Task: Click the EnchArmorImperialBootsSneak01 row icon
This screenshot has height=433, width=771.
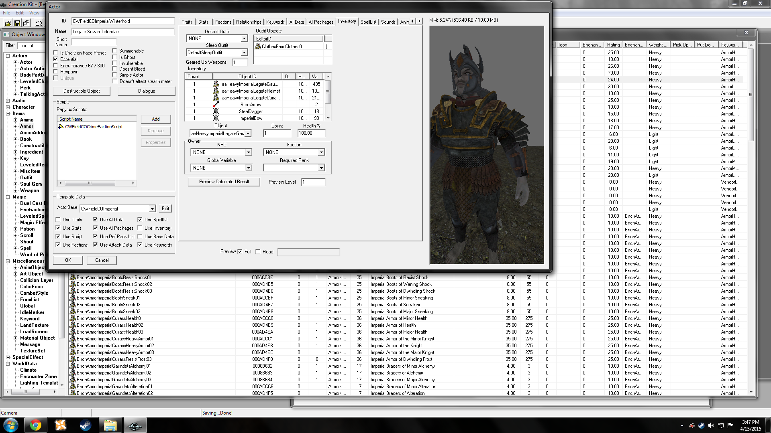Action: 73,298
